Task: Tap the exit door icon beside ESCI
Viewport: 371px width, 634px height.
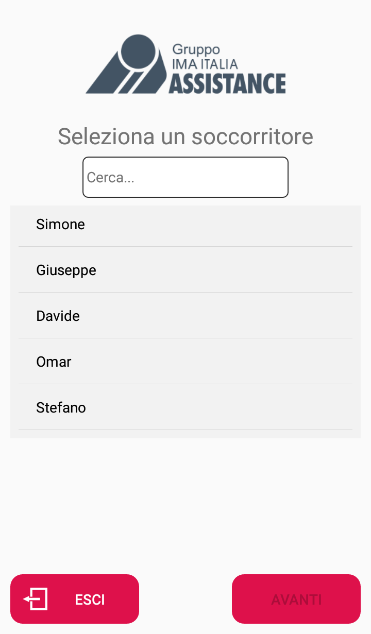Action: pyautogui.click(x=36, y=599)
